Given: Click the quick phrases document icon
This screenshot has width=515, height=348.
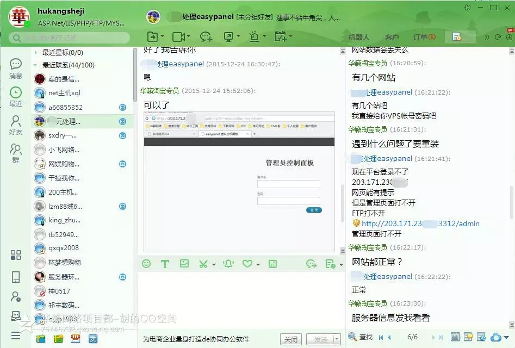Looking at the screenshot, I should point(330,264).
